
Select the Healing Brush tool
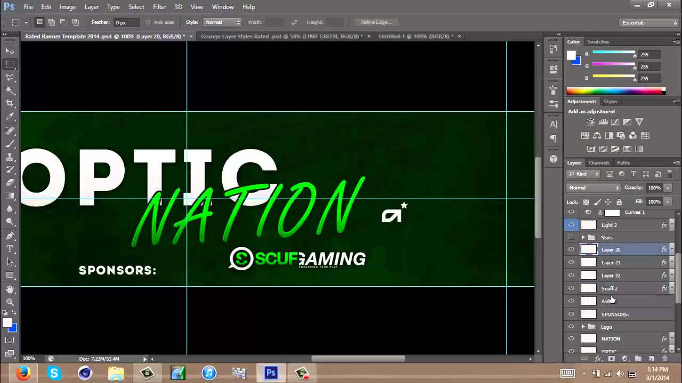point(10,130)
